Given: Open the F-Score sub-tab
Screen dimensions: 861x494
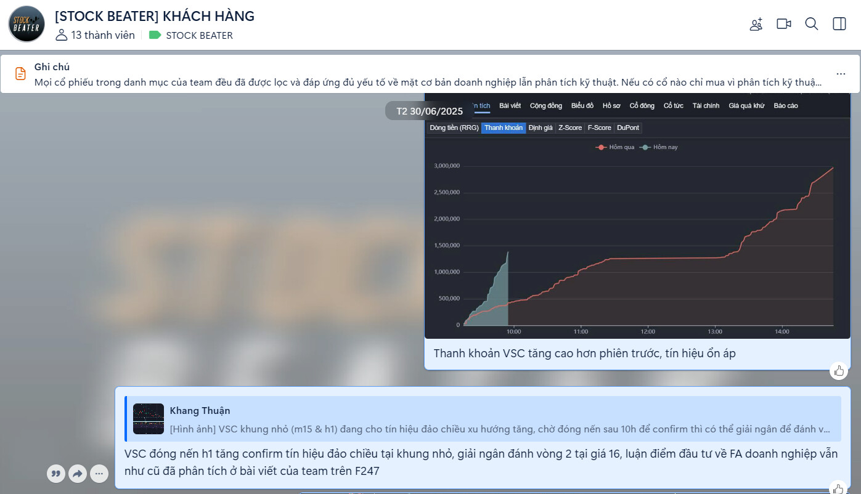Looking at the screenshot, I should 600,128.
